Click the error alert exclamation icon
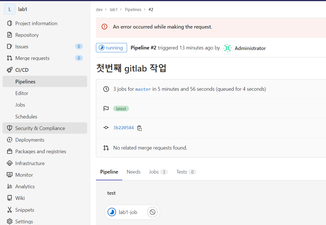This screenshot has width=326, height=225. 104,27
